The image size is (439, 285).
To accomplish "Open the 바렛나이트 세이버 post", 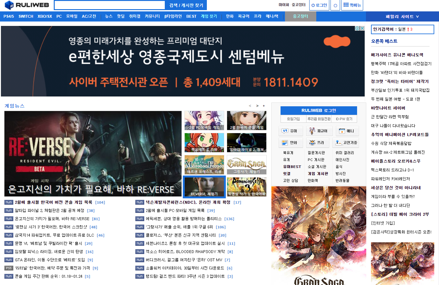I will 388,108.
